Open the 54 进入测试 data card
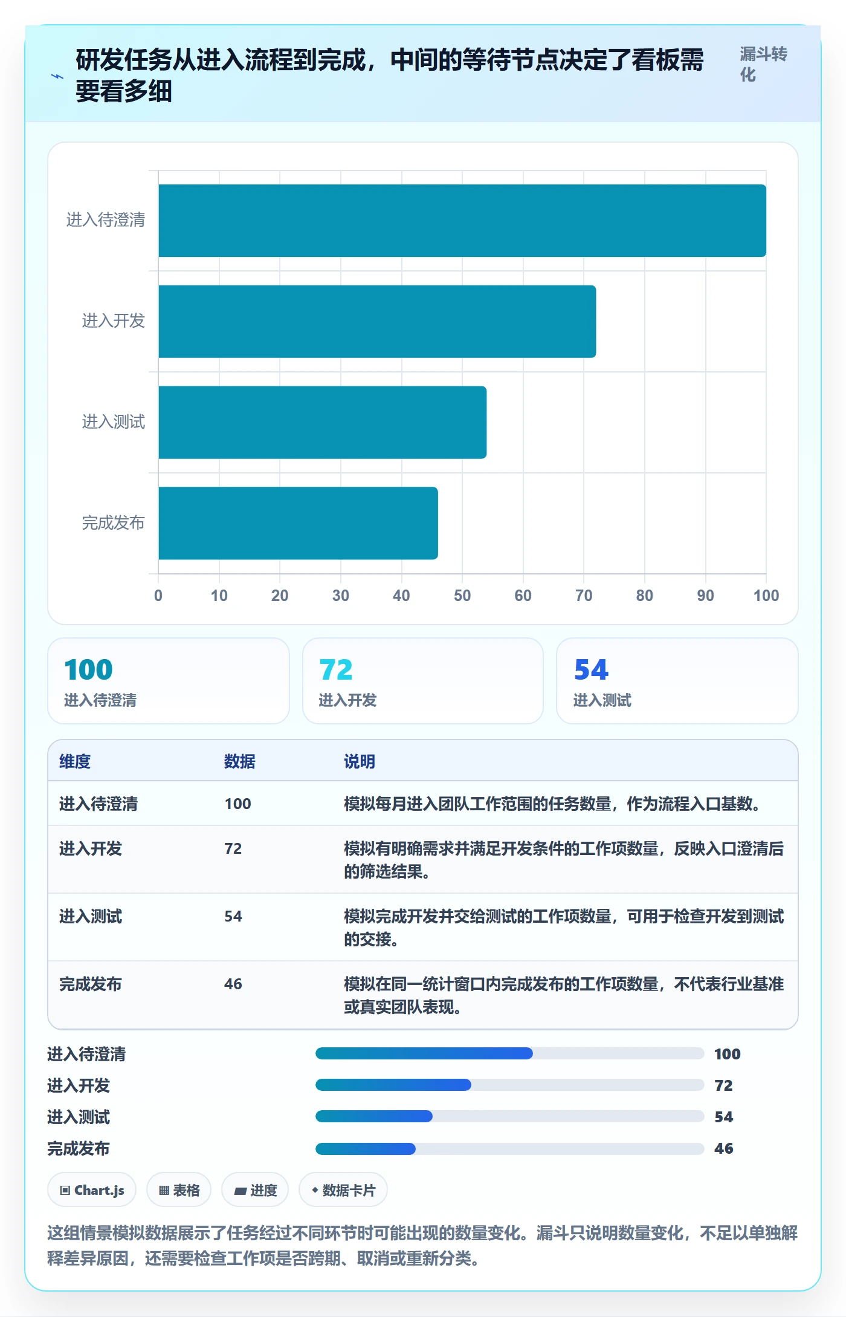 (x=677, y=681)
